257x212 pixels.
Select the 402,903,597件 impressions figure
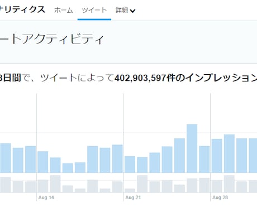pyautogui.click(x=145, y=78)
